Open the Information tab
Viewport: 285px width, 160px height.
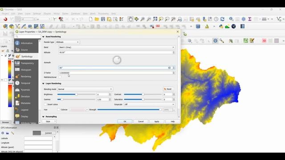pyautogui.click(x=27, y=43)
